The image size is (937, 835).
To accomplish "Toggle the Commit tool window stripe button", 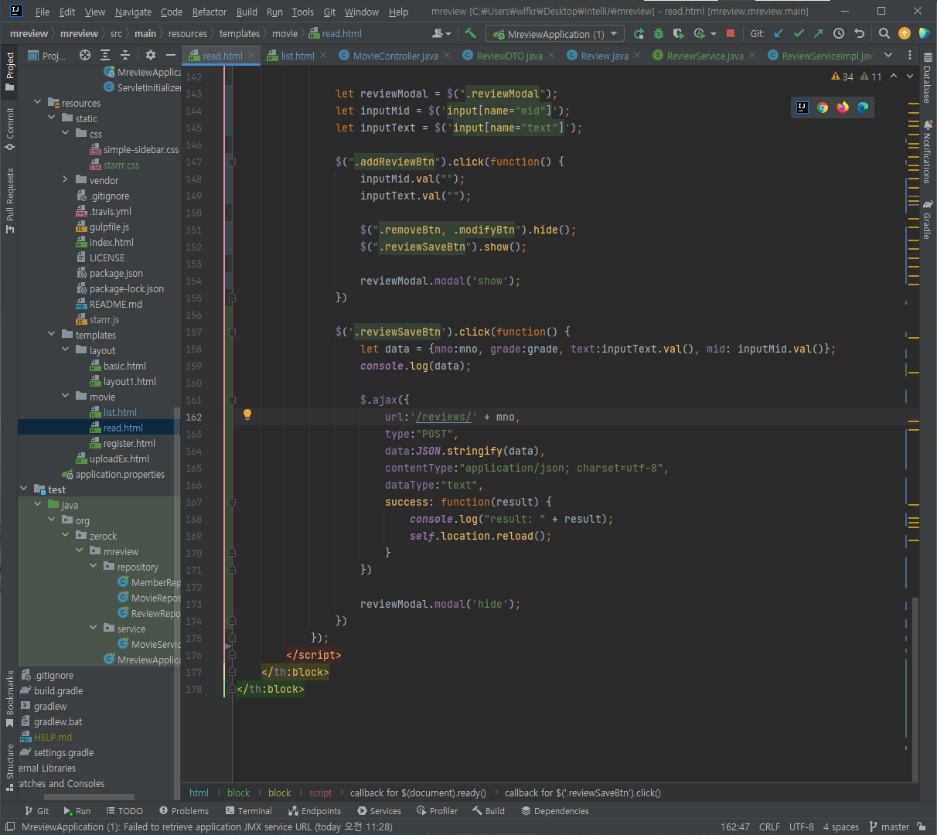I will pos(9,129).
